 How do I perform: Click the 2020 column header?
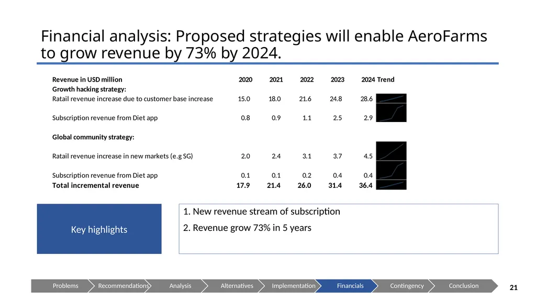pyautogui.click(x=245, y=80)
